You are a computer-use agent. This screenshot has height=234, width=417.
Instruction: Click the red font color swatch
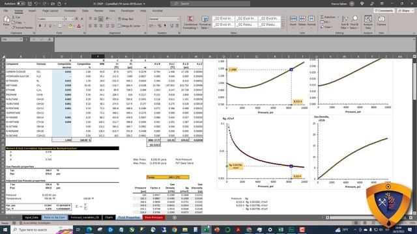coord(79,26)
